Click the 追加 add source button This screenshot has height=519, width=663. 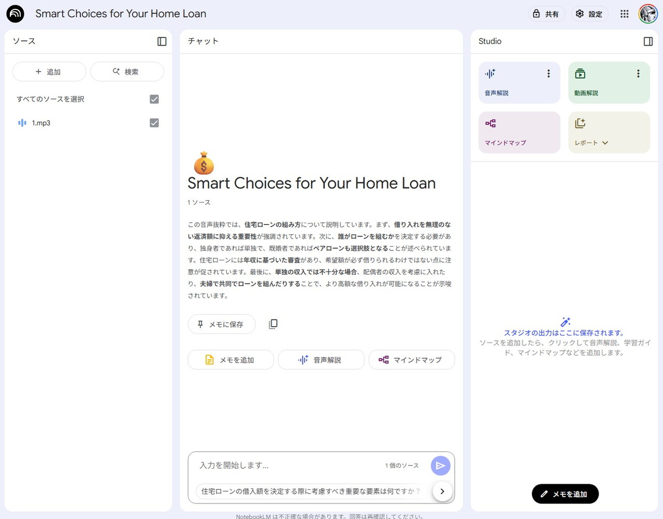pyautogui.click(x=49, y=72)
